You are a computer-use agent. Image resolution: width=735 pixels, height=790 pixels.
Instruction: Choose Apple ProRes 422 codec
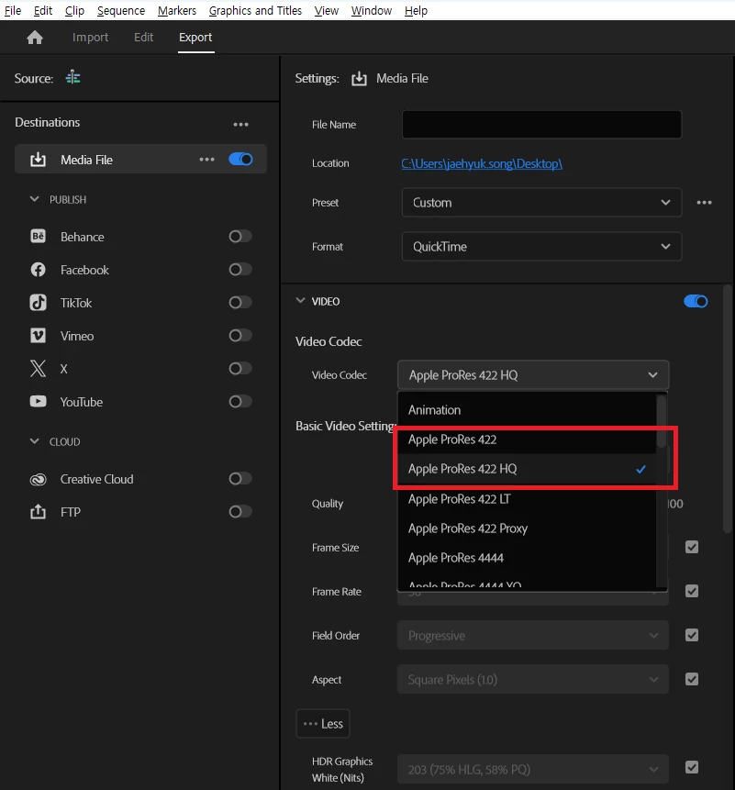point(527,440)
